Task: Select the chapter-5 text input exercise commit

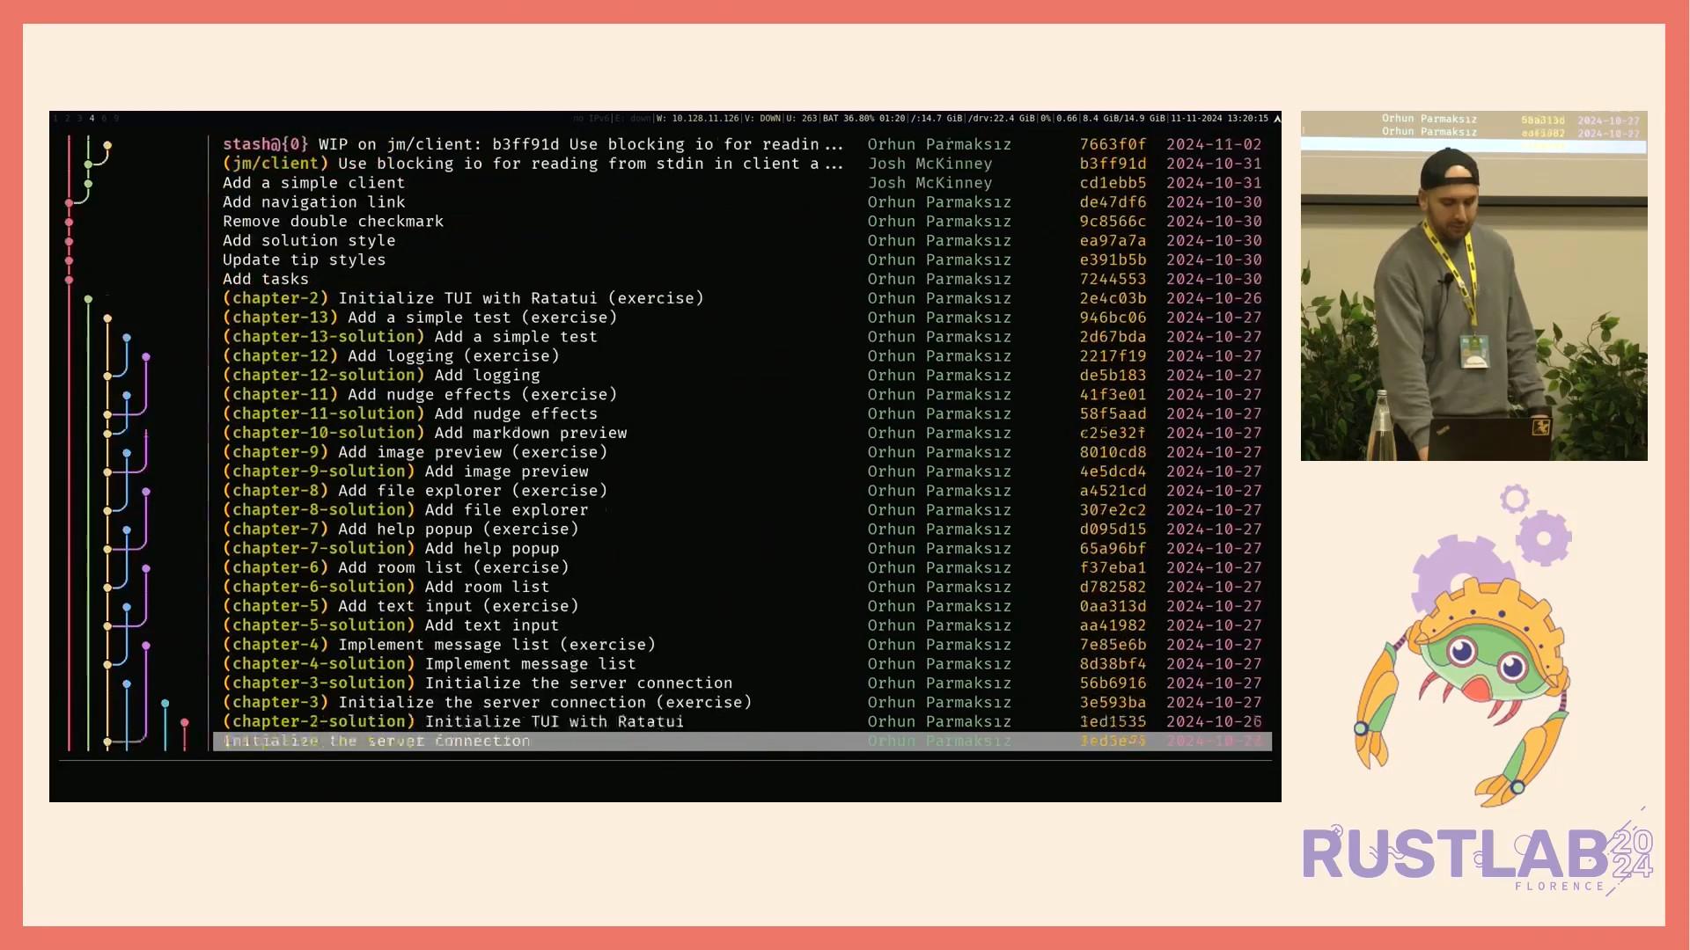Action: tap(742, 606)
